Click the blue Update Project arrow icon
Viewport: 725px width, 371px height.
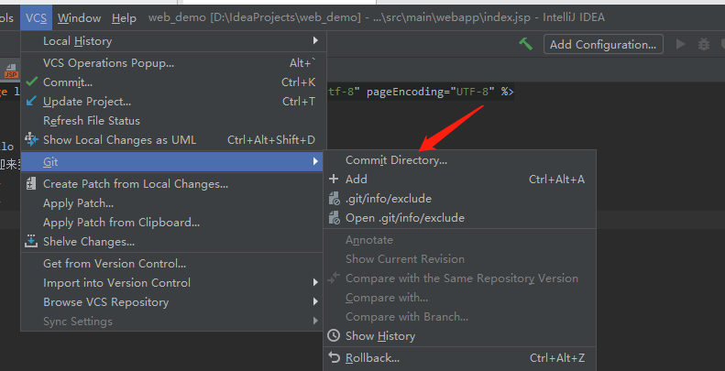coord(31,101)
